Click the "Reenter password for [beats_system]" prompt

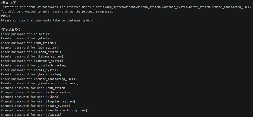click(x=32, y=74)
